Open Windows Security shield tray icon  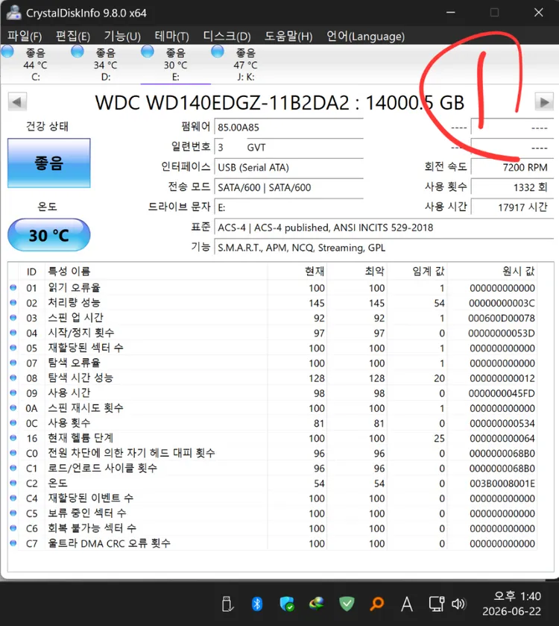tap(287, 604)
